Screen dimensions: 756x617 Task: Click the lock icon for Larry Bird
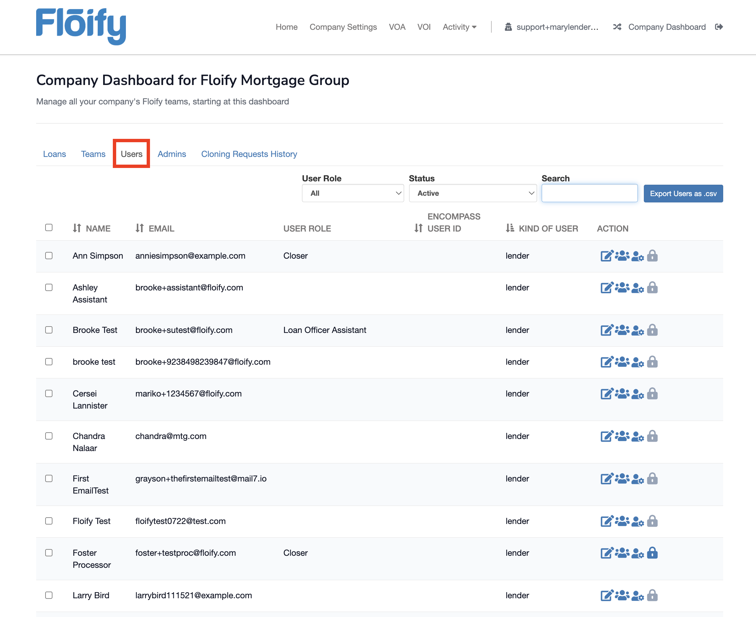[x=652, y=595]
